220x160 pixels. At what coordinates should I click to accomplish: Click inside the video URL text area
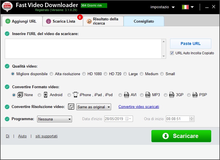83,49
